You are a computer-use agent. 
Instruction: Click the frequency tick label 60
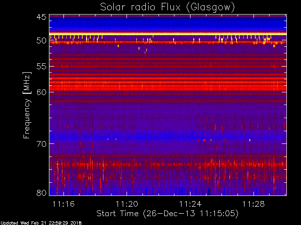(x=41, y=92)
